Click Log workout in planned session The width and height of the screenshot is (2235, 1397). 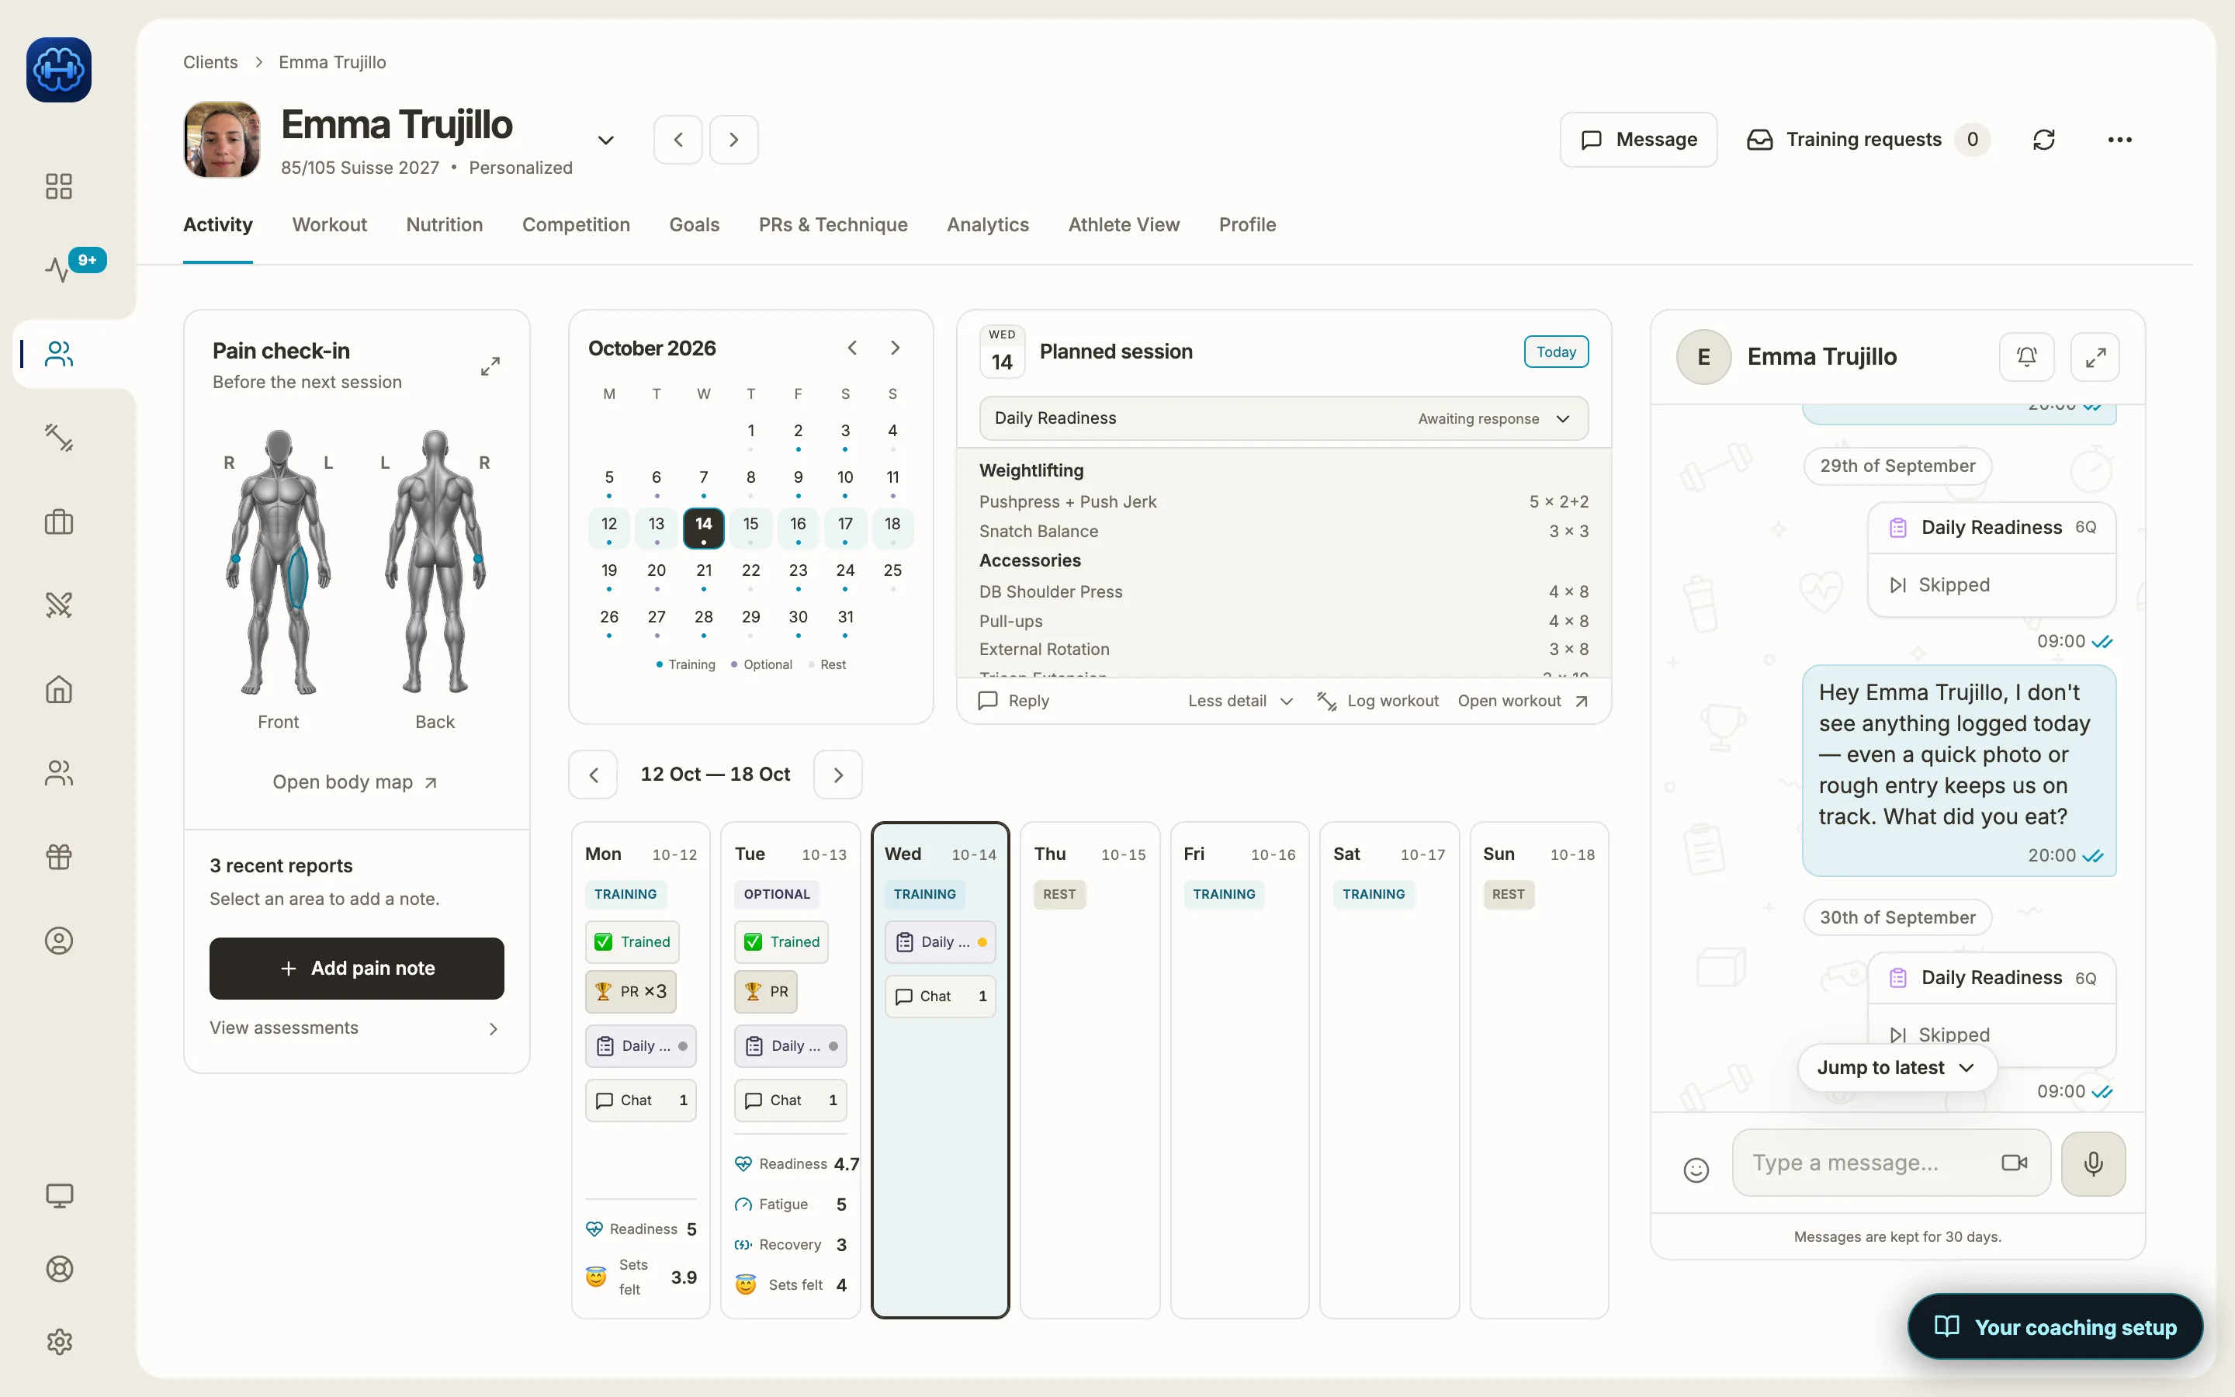pyautogui.click(x=1378, y=700)
